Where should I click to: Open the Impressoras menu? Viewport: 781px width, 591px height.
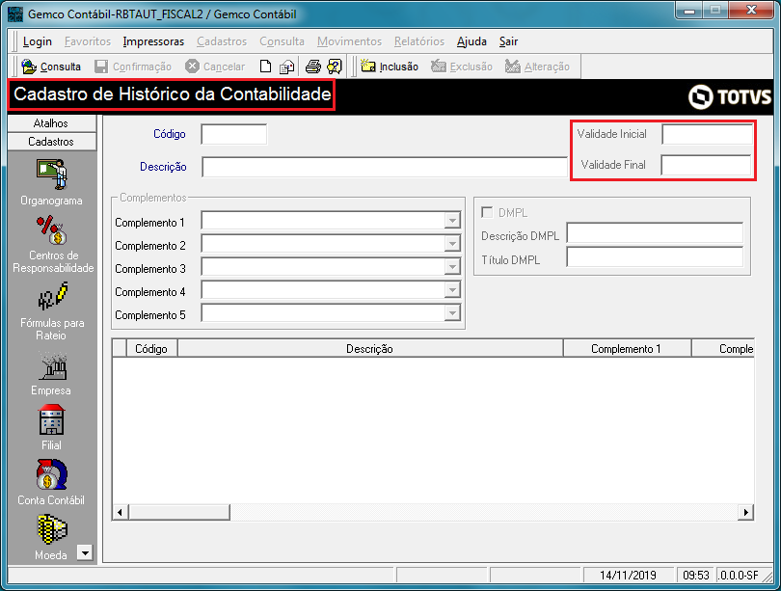[x=153, y=41]
